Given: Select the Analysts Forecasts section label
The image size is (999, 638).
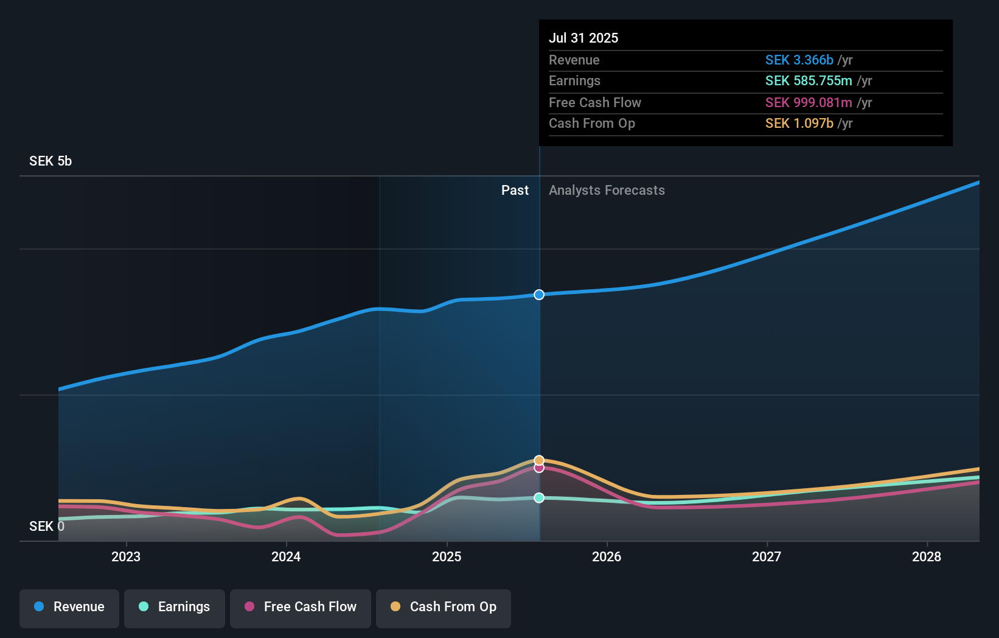Looking at the screenshot, I should (x=607, y=190).
